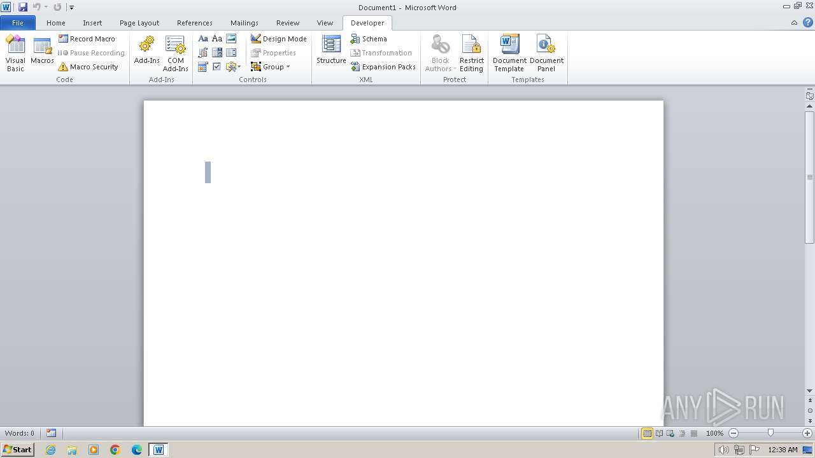This screenshot has height=458, width=815.
Task: Click Restrict Editing
Action: (x=472, y=53)
